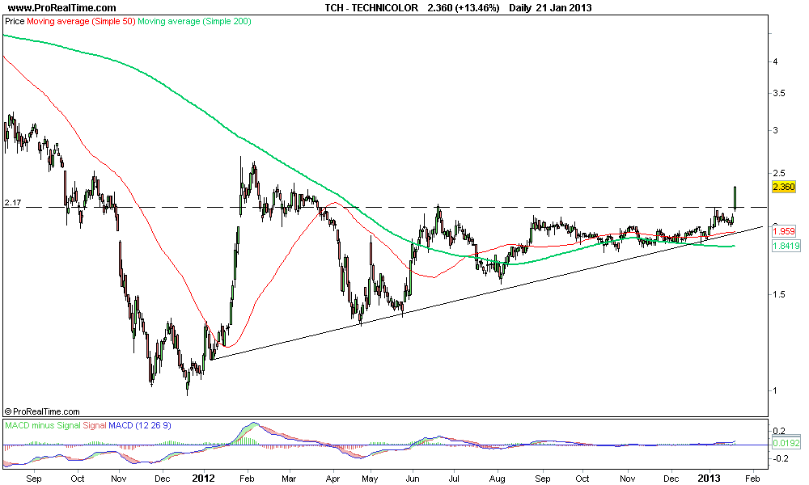This screenshot has height=485, width=809.
Task: Select the TCH - TECHNICOLOR chart title
Action: coord(371,8)
